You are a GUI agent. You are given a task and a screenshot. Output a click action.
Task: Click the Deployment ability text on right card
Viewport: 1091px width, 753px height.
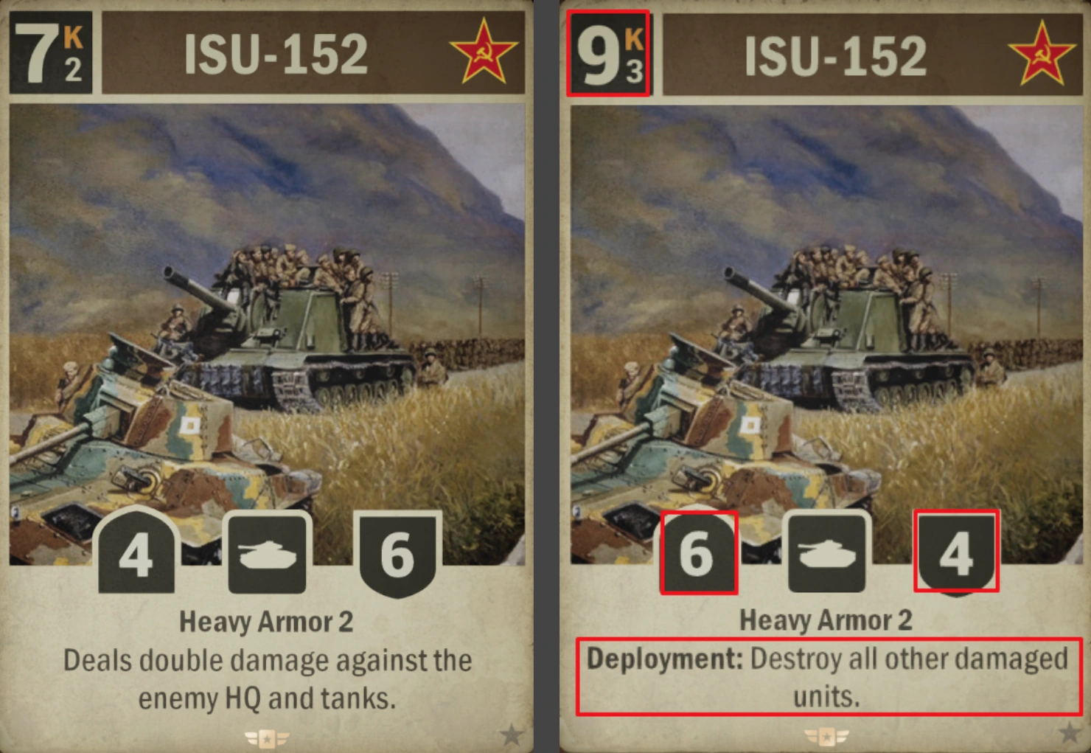click(827, 676)
